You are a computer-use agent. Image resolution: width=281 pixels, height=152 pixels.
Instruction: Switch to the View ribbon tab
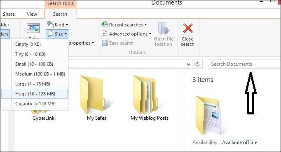coord(32,14)
